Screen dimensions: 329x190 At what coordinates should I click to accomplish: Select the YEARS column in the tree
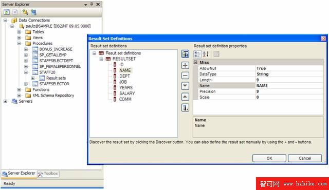click(126, 88)
